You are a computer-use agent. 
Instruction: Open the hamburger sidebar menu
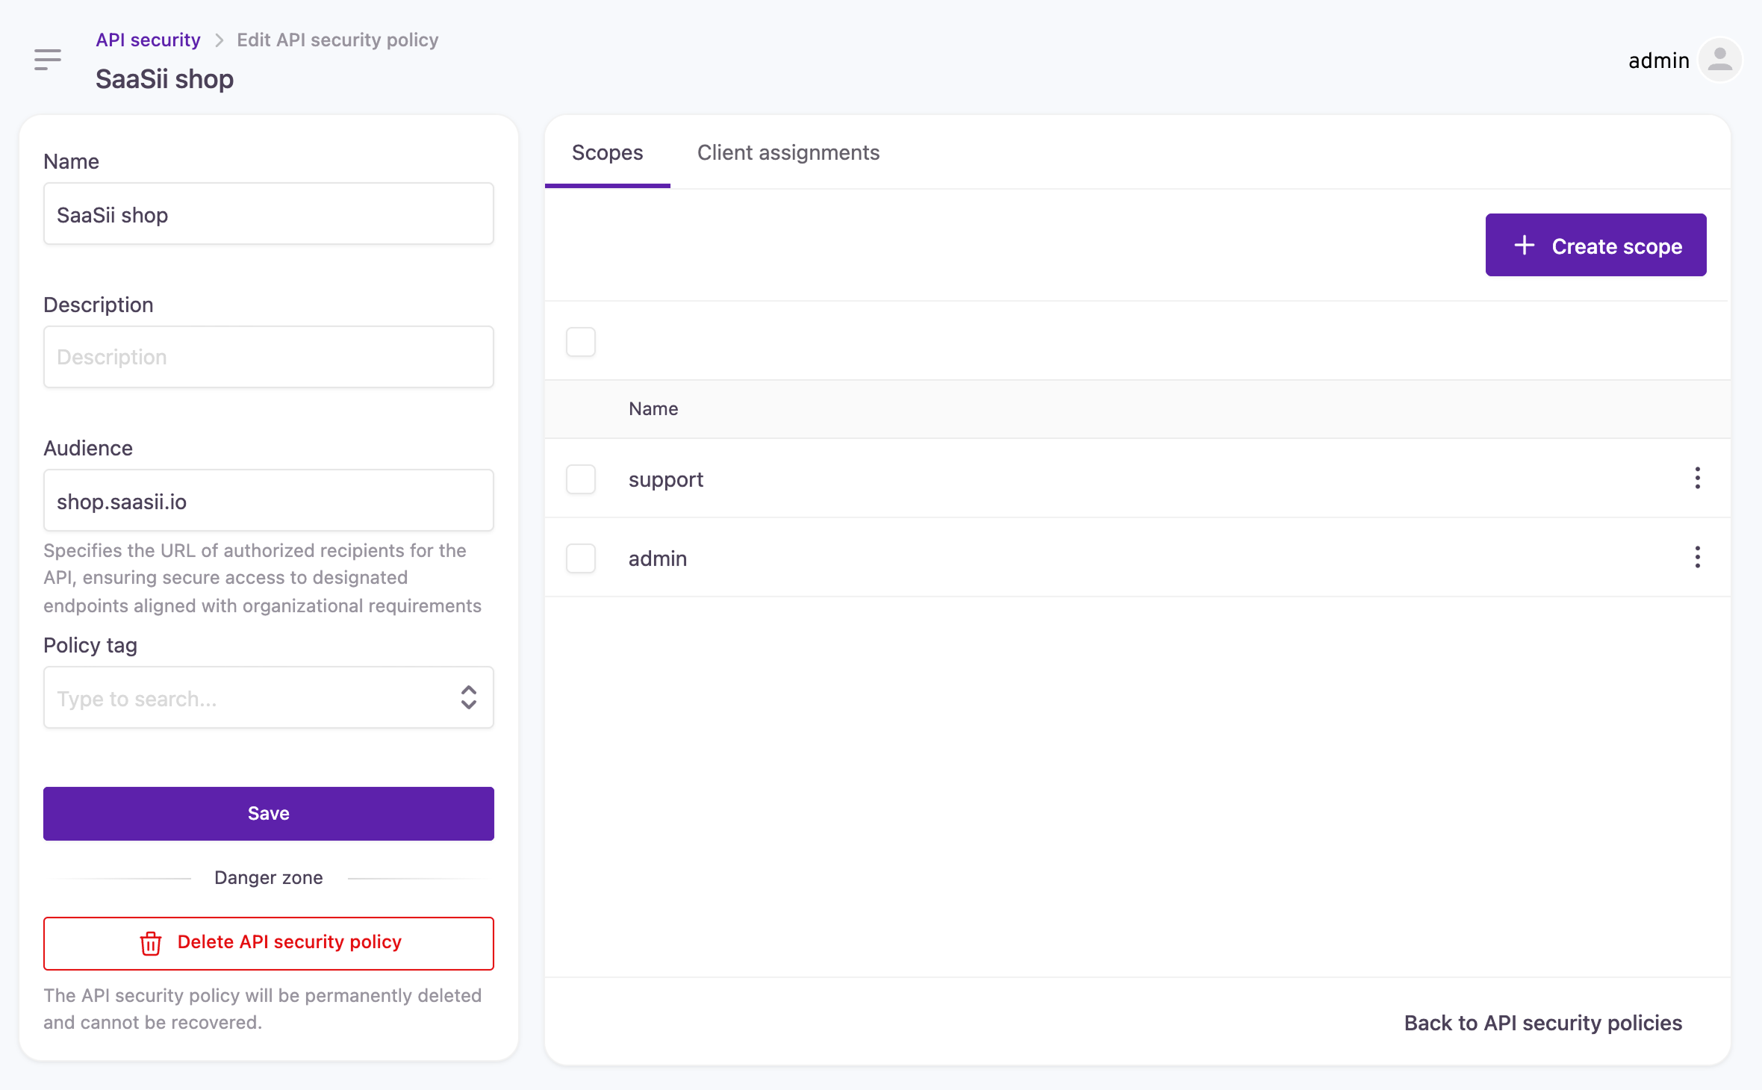click(48, 59)
